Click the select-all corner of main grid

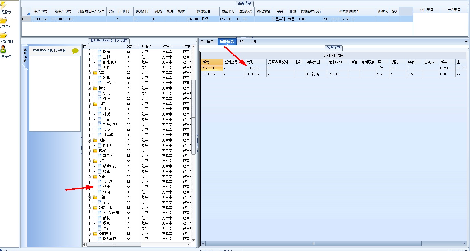tap(26, 11)
